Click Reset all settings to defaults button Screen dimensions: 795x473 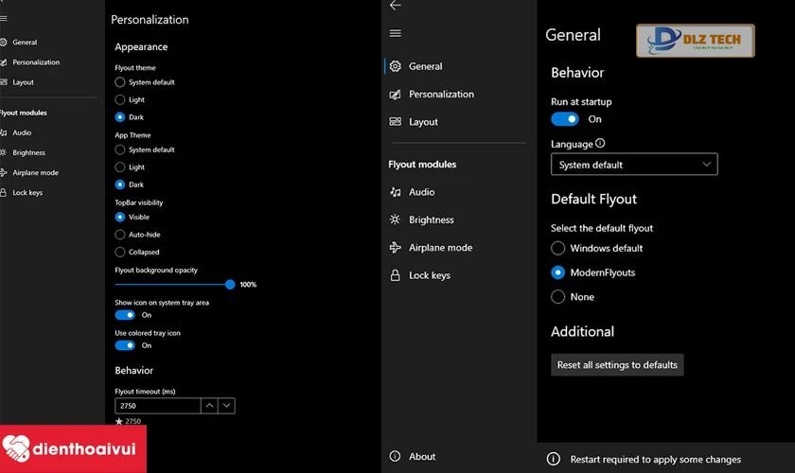[x=617, y=365]
